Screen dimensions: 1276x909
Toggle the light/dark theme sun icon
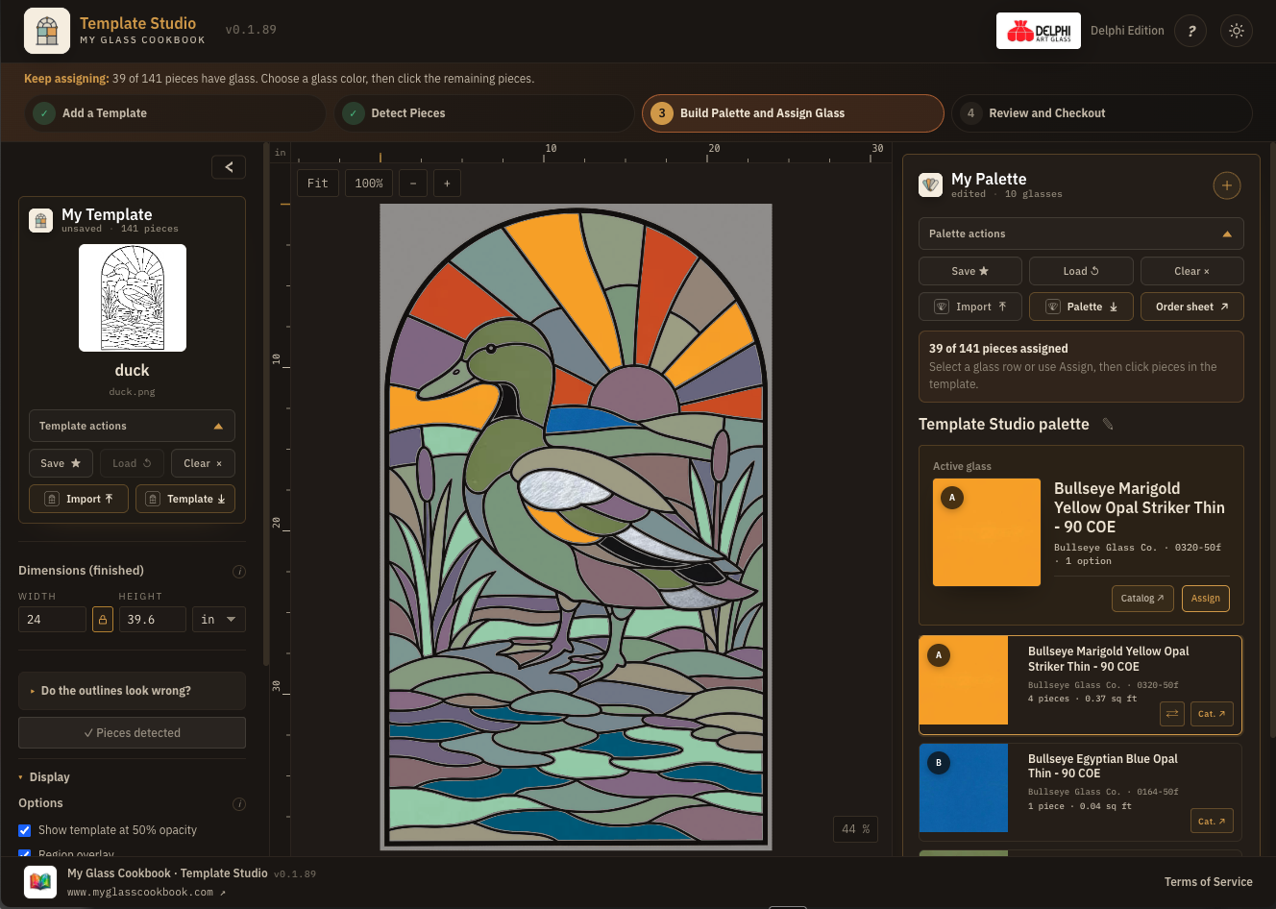click(1237, 31)
